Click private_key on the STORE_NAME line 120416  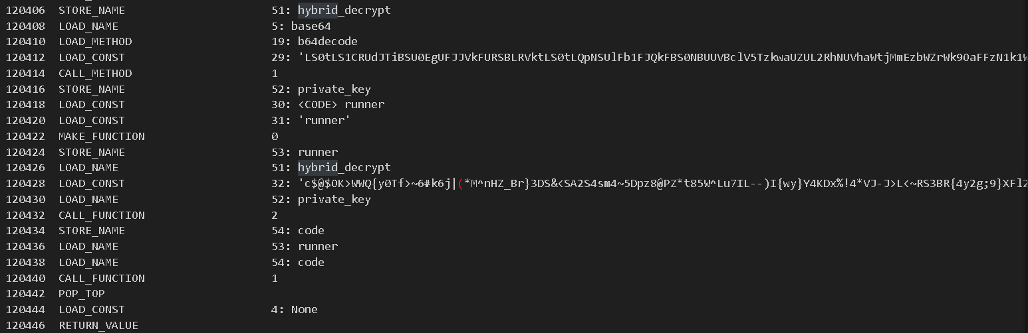coord(334,89)
